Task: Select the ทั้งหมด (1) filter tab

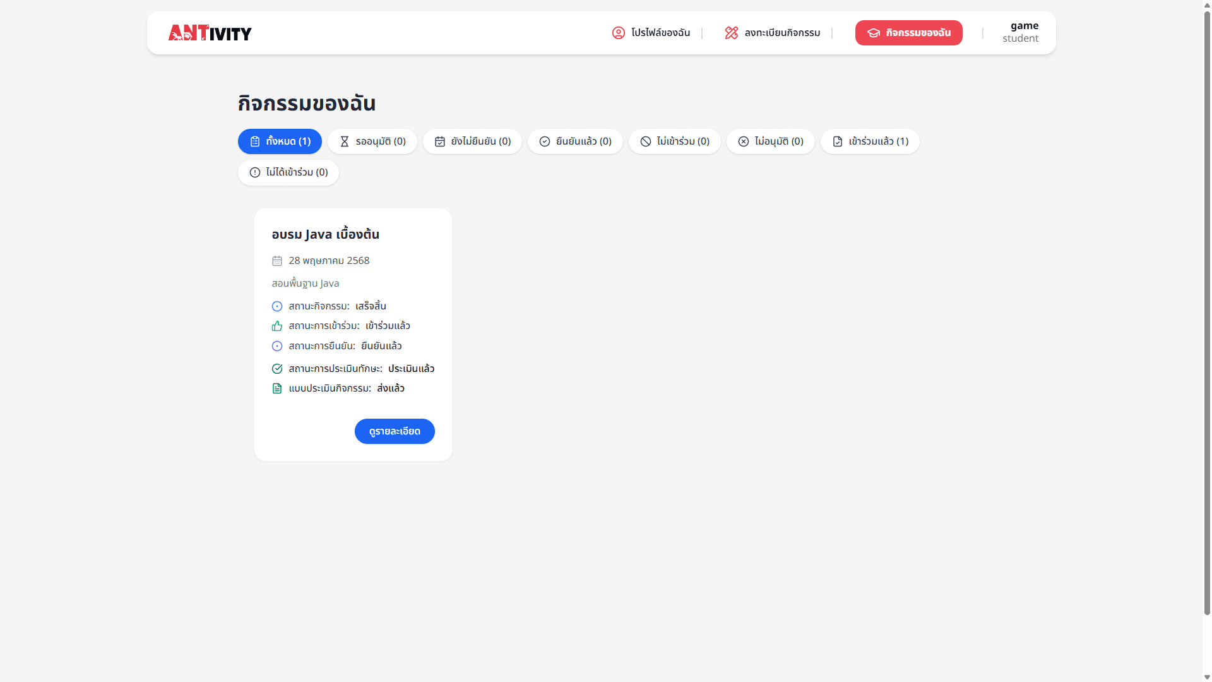Action: tap(280, 141)
